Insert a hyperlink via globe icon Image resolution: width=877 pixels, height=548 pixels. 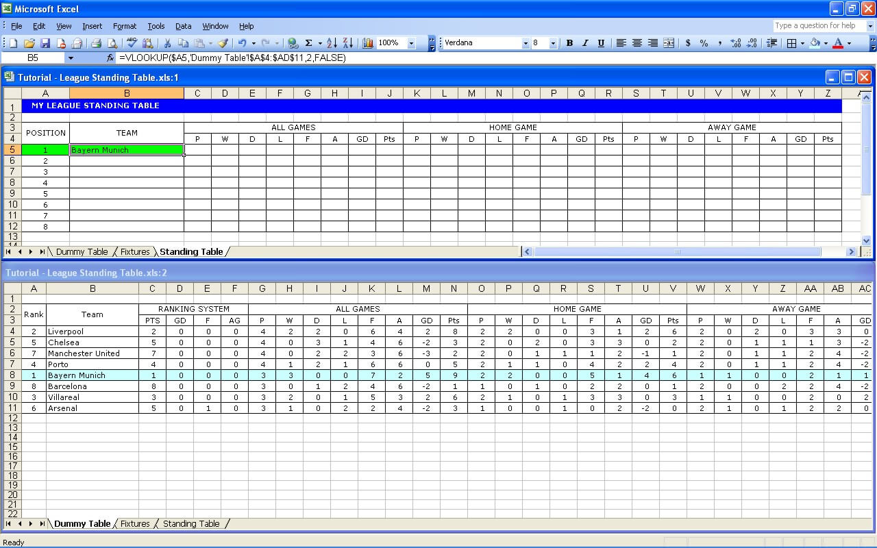pos(293,43)
